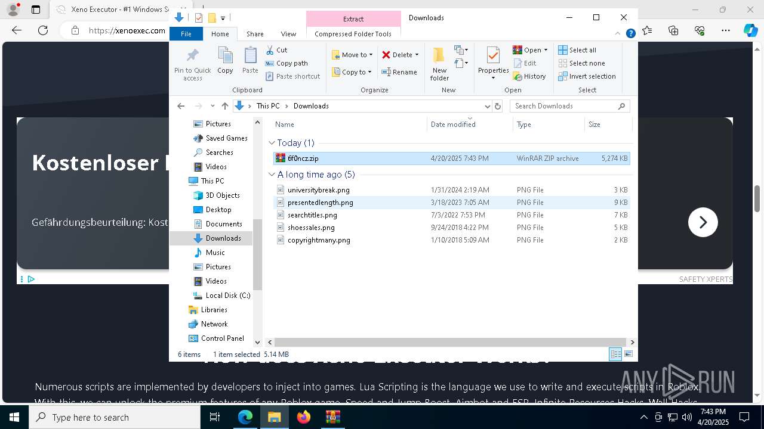Click the Paste clipboard icon

tap(250, 56)
